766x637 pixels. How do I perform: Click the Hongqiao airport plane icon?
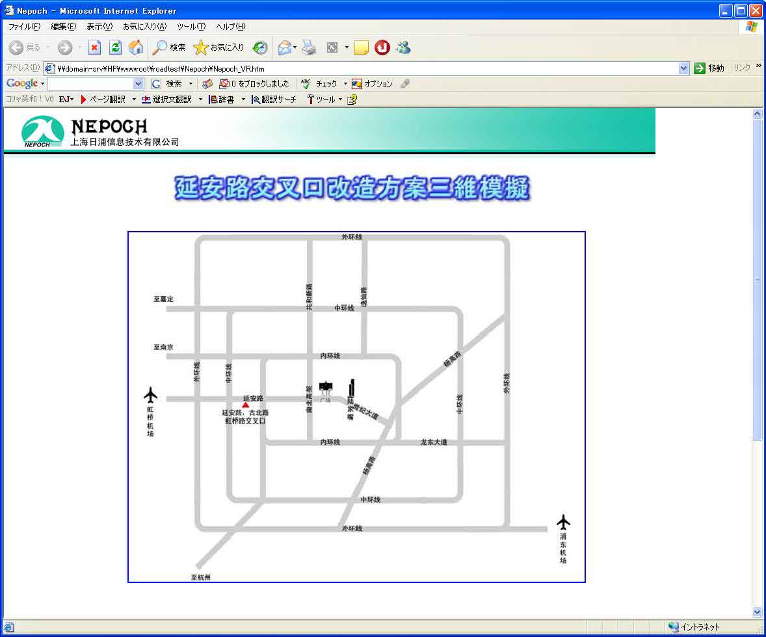coord(151,395)
